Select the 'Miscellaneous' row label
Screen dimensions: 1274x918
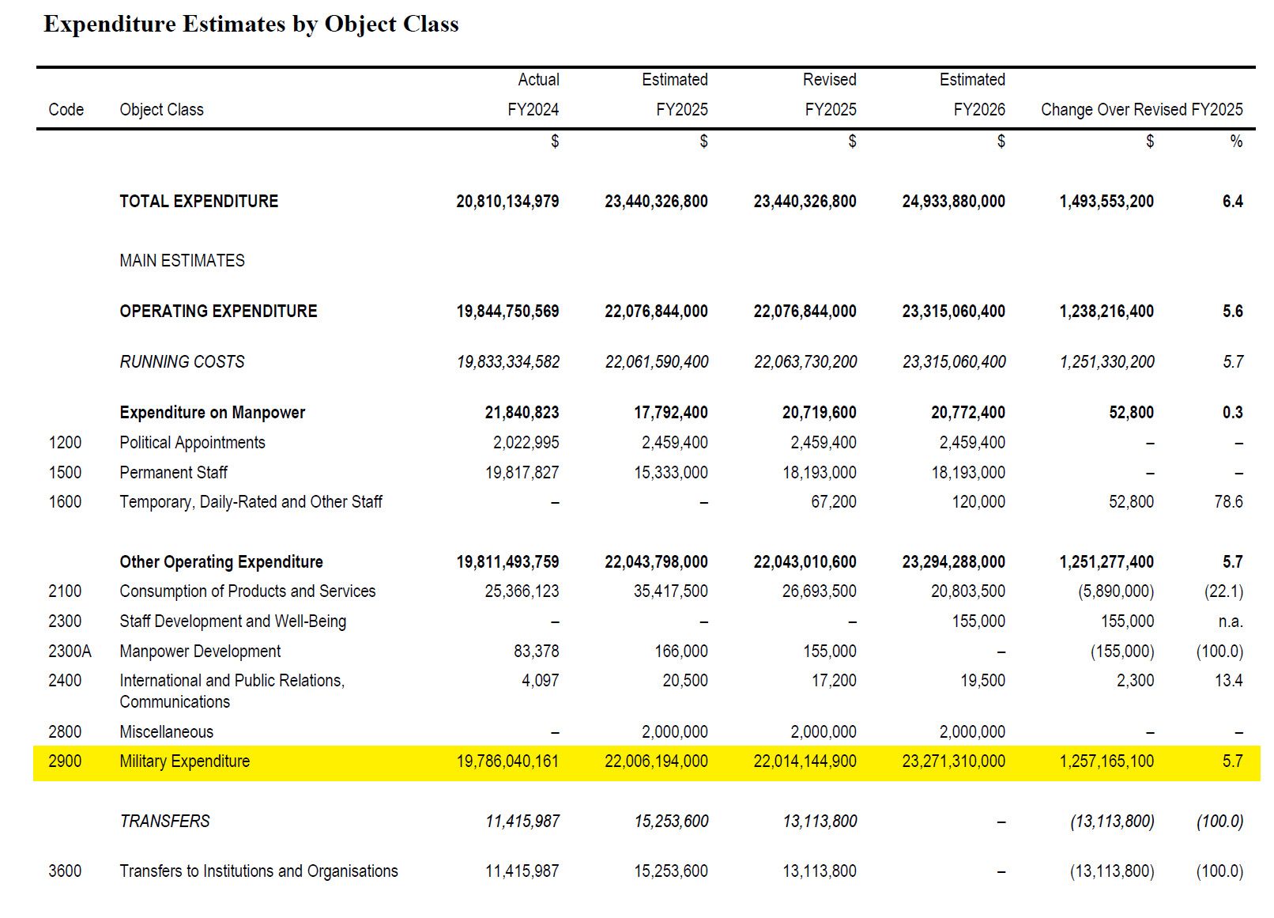[x=166, y=731]
